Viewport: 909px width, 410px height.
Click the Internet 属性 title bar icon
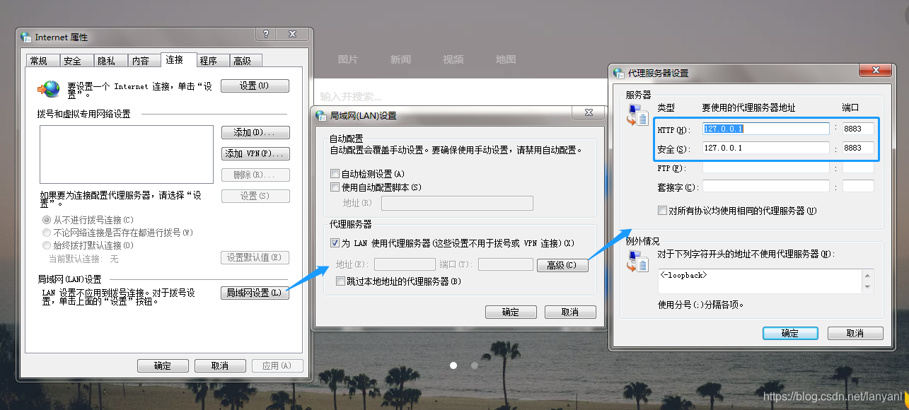pyautogui.click(x=25, y=36)
